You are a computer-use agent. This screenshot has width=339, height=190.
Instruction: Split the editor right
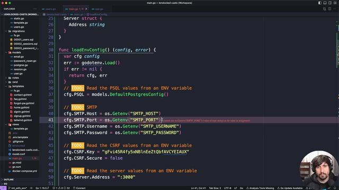329,9
